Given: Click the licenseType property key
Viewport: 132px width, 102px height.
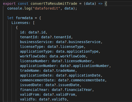Looking at the screenshot, I should [x=32, y=47].
